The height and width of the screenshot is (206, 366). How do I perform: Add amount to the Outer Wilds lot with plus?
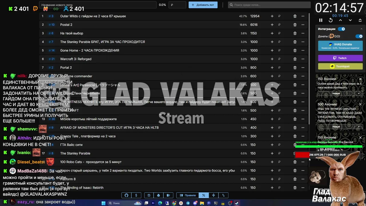[x=272, y=16]
